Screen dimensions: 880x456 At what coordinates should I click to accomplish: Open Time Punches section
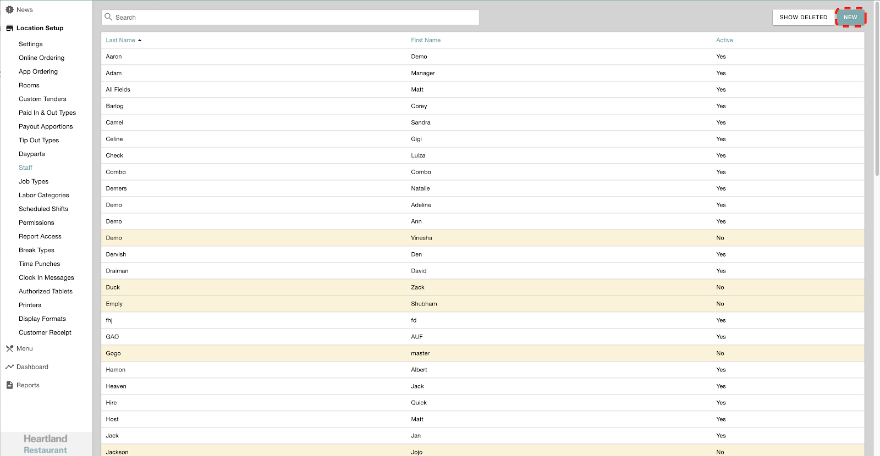[x=39, y=264]
